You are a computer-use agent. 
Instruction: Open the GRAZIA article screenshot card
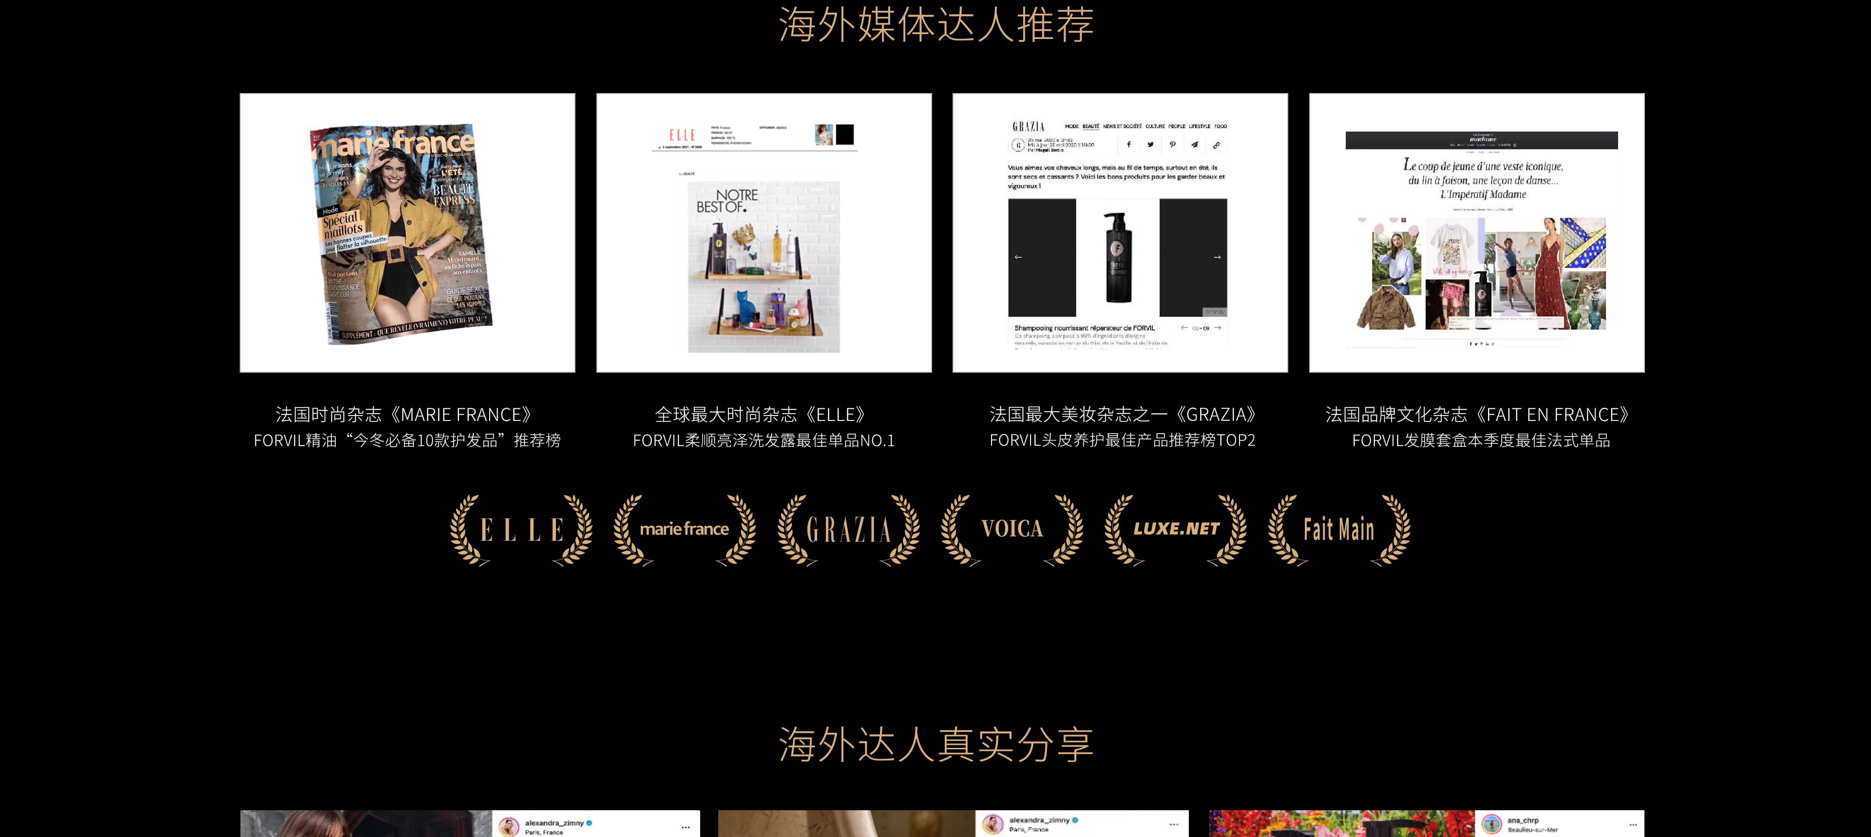[x=1120, y=232]
